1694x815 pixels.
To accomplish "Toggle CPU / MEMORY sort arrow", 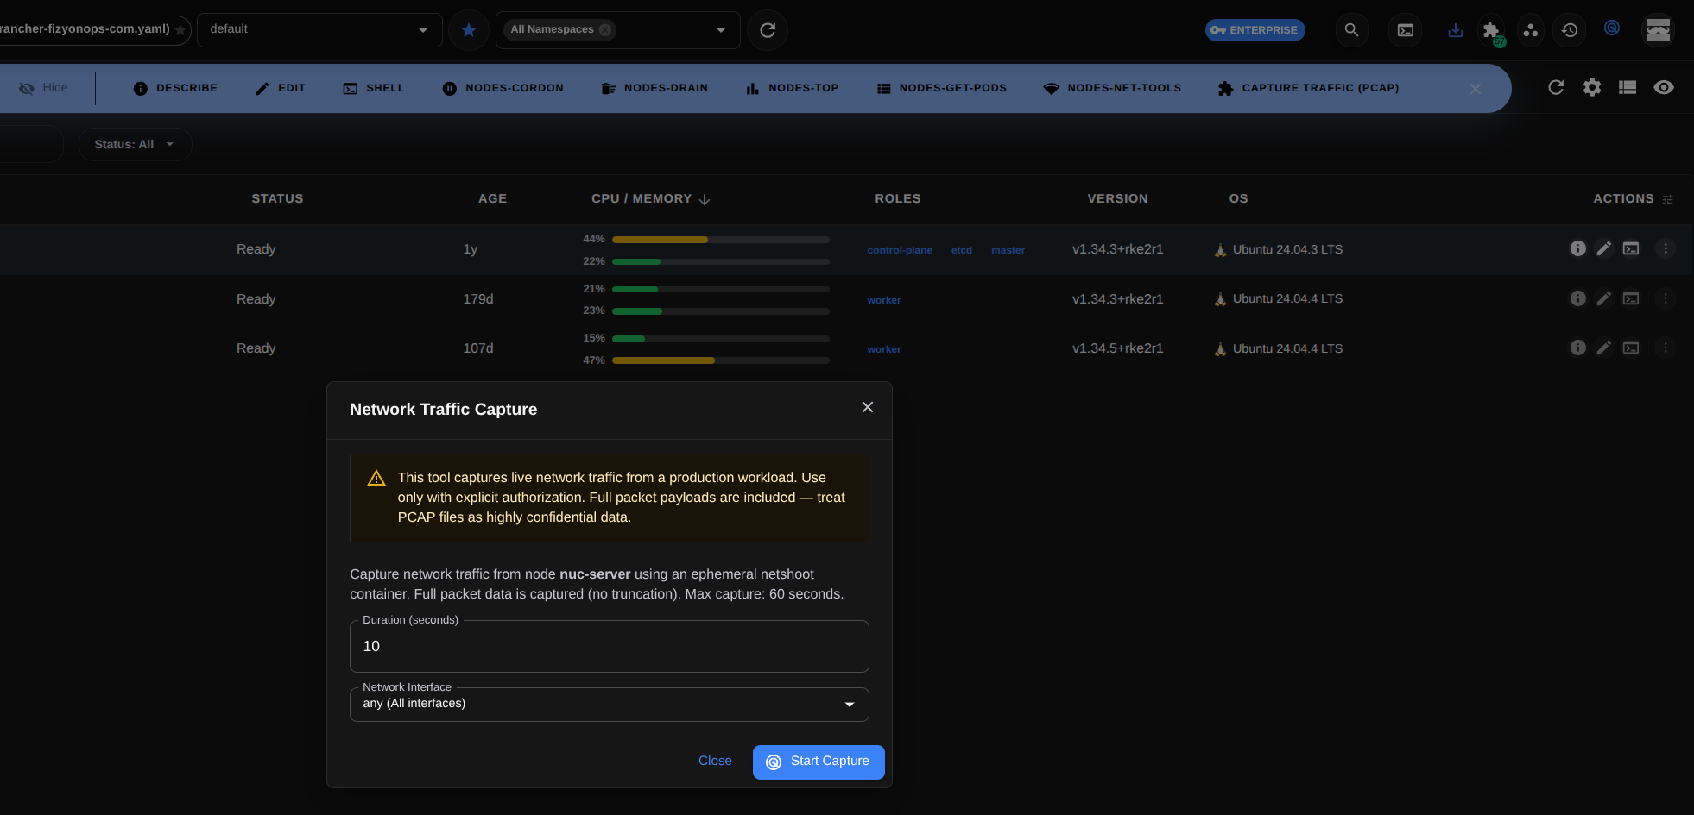I will pos(705,199).
